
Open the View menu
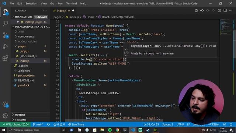click(x=44, y=3)
